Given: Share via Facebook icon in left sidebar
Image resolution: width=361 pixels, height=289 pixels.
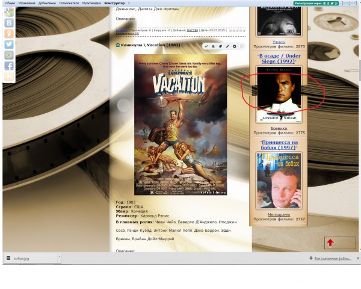Looking at the screenshot, I should (9, 66).
